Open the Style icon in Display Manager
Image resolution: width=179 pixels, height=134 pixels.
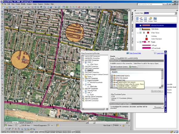pos(141,19)
